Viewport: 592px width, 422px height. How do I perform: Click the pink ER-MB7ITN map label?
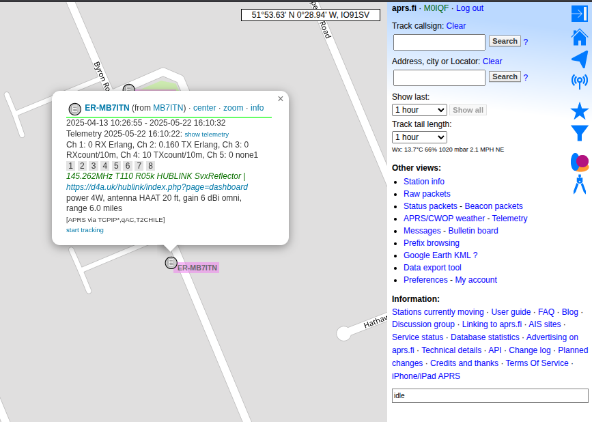coord(197,268)
